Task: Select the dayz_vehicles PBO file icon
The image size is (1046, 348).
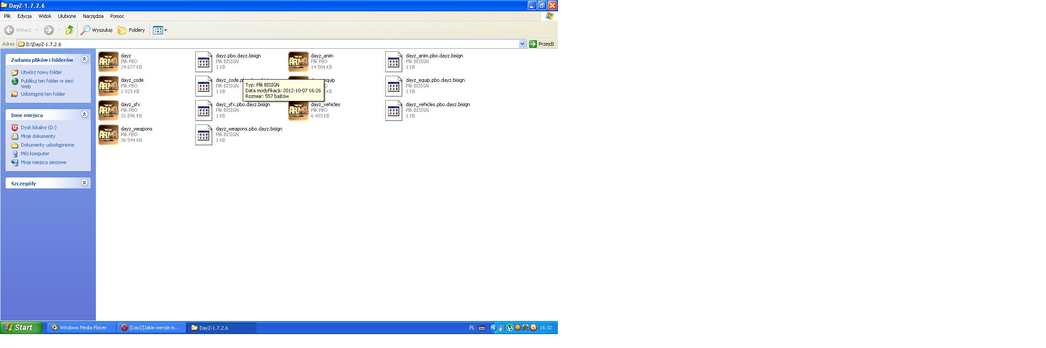Action: pyautogui.click(x=299, y=110)
